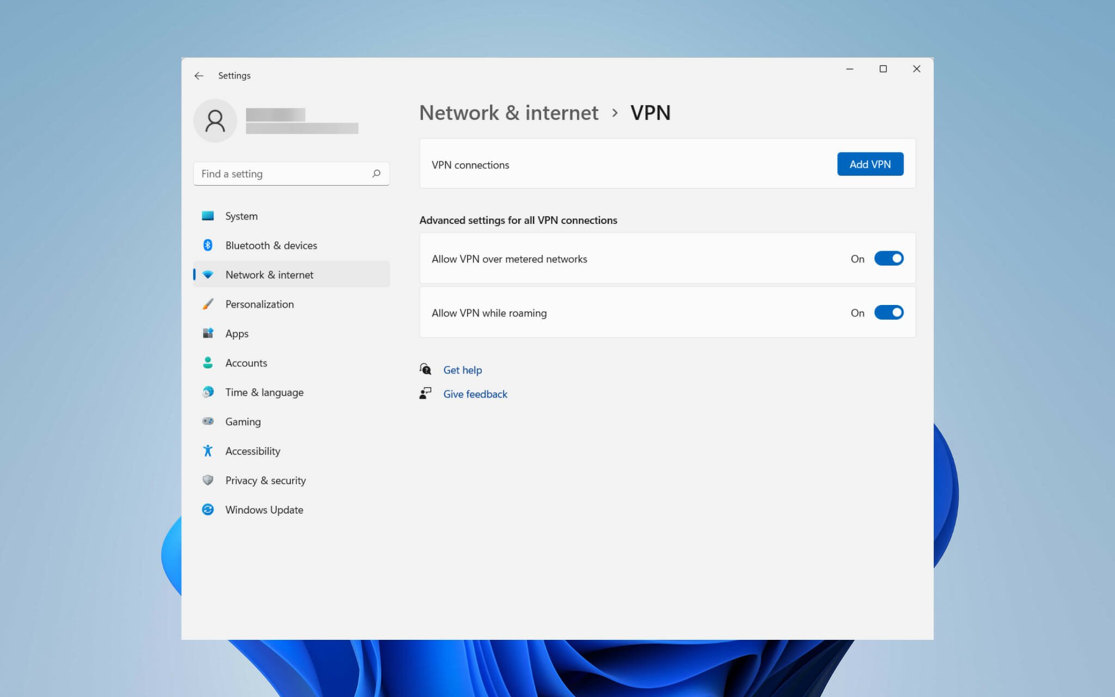
Task: Click the Get help headset icon
Action: (x=425, y=369)
